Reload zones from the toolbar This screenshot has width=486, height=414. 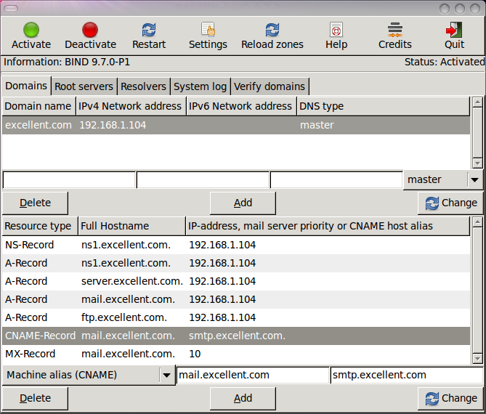(272, 36)
